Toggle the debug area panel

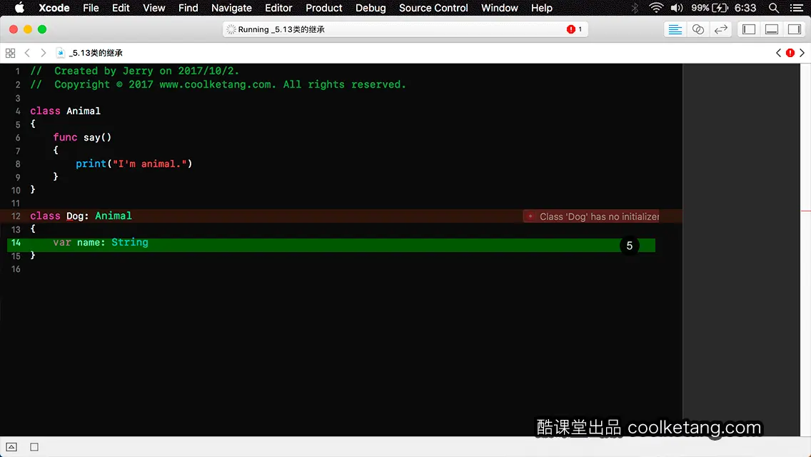point(771,29)
